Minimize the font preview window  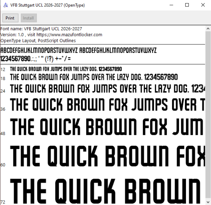pos(171,5)
